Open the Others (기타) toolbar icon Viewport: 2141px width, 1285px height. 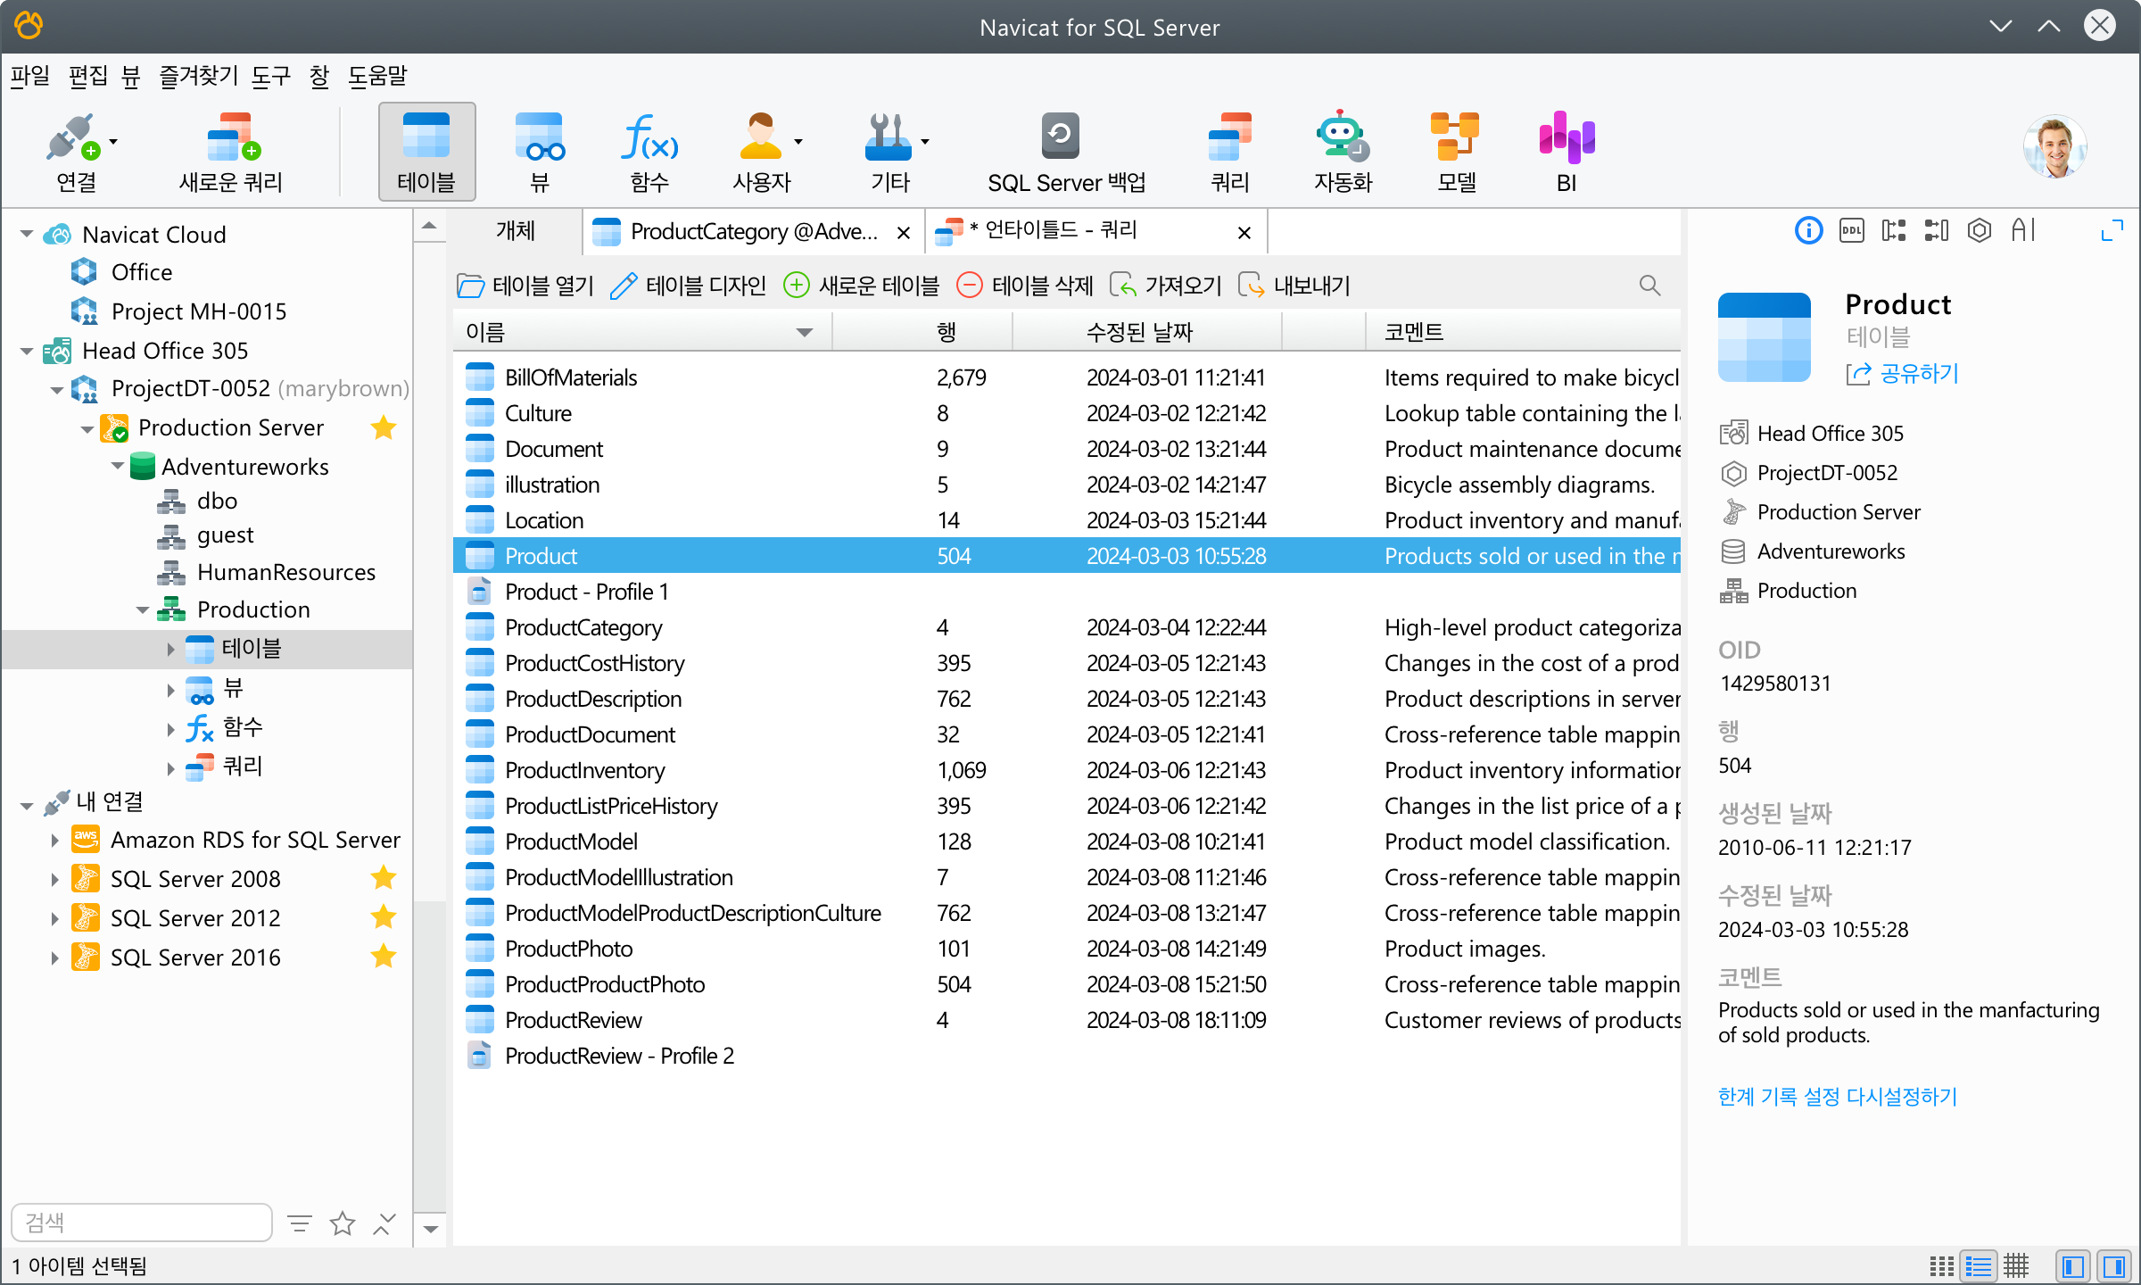coord(889,152)
